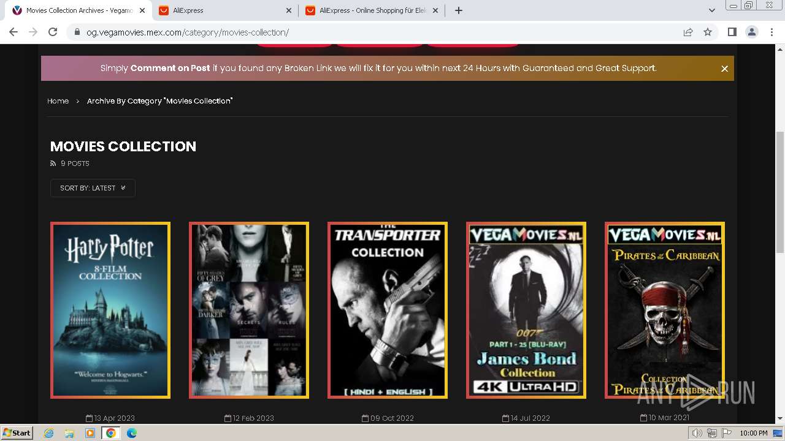Click the taskbar clock 10:00 PM
The height and width of the screenshot is (441, 785).
tap(753, 433)
